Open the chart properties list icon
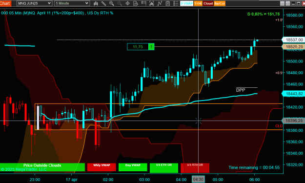 [176, 3]
